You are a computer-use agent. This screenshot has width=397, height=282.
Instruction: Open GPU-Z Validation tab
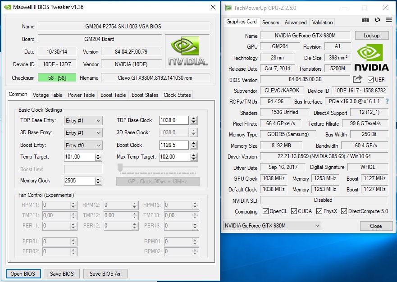tap(322, 22)
